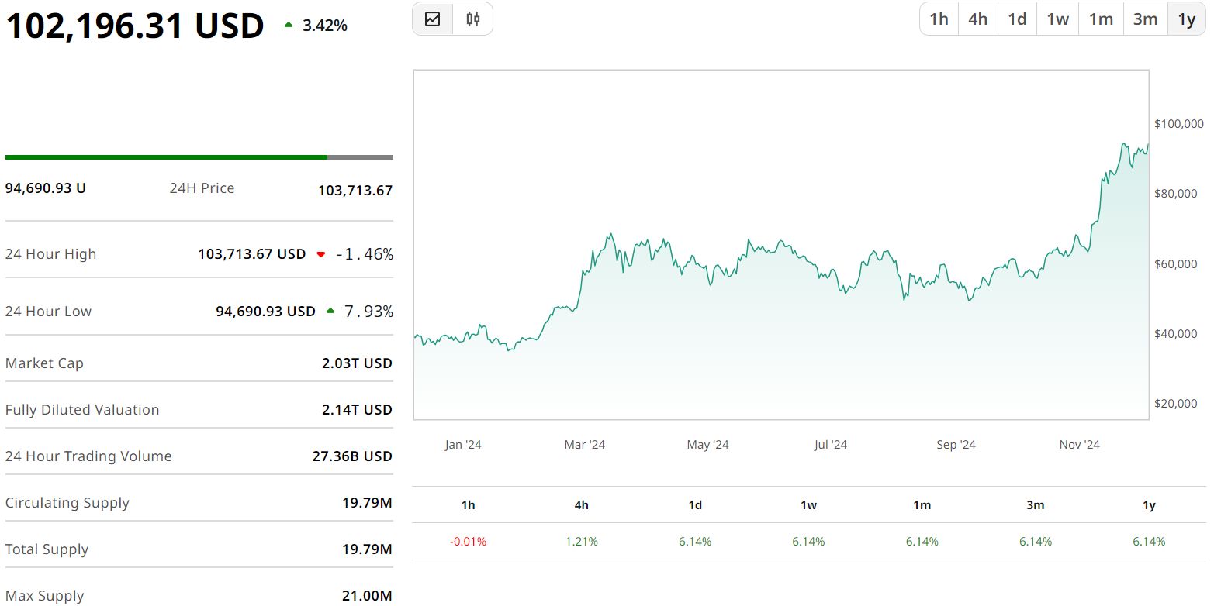The width and height of the screenshot is (1214, 606).
Task: Click the 24 Hour Trading Volume label
Action: point(88,456)
